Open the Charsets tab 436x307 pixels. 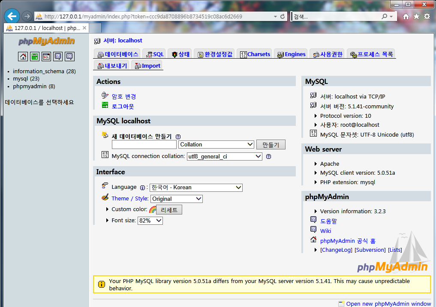(255, 54)
